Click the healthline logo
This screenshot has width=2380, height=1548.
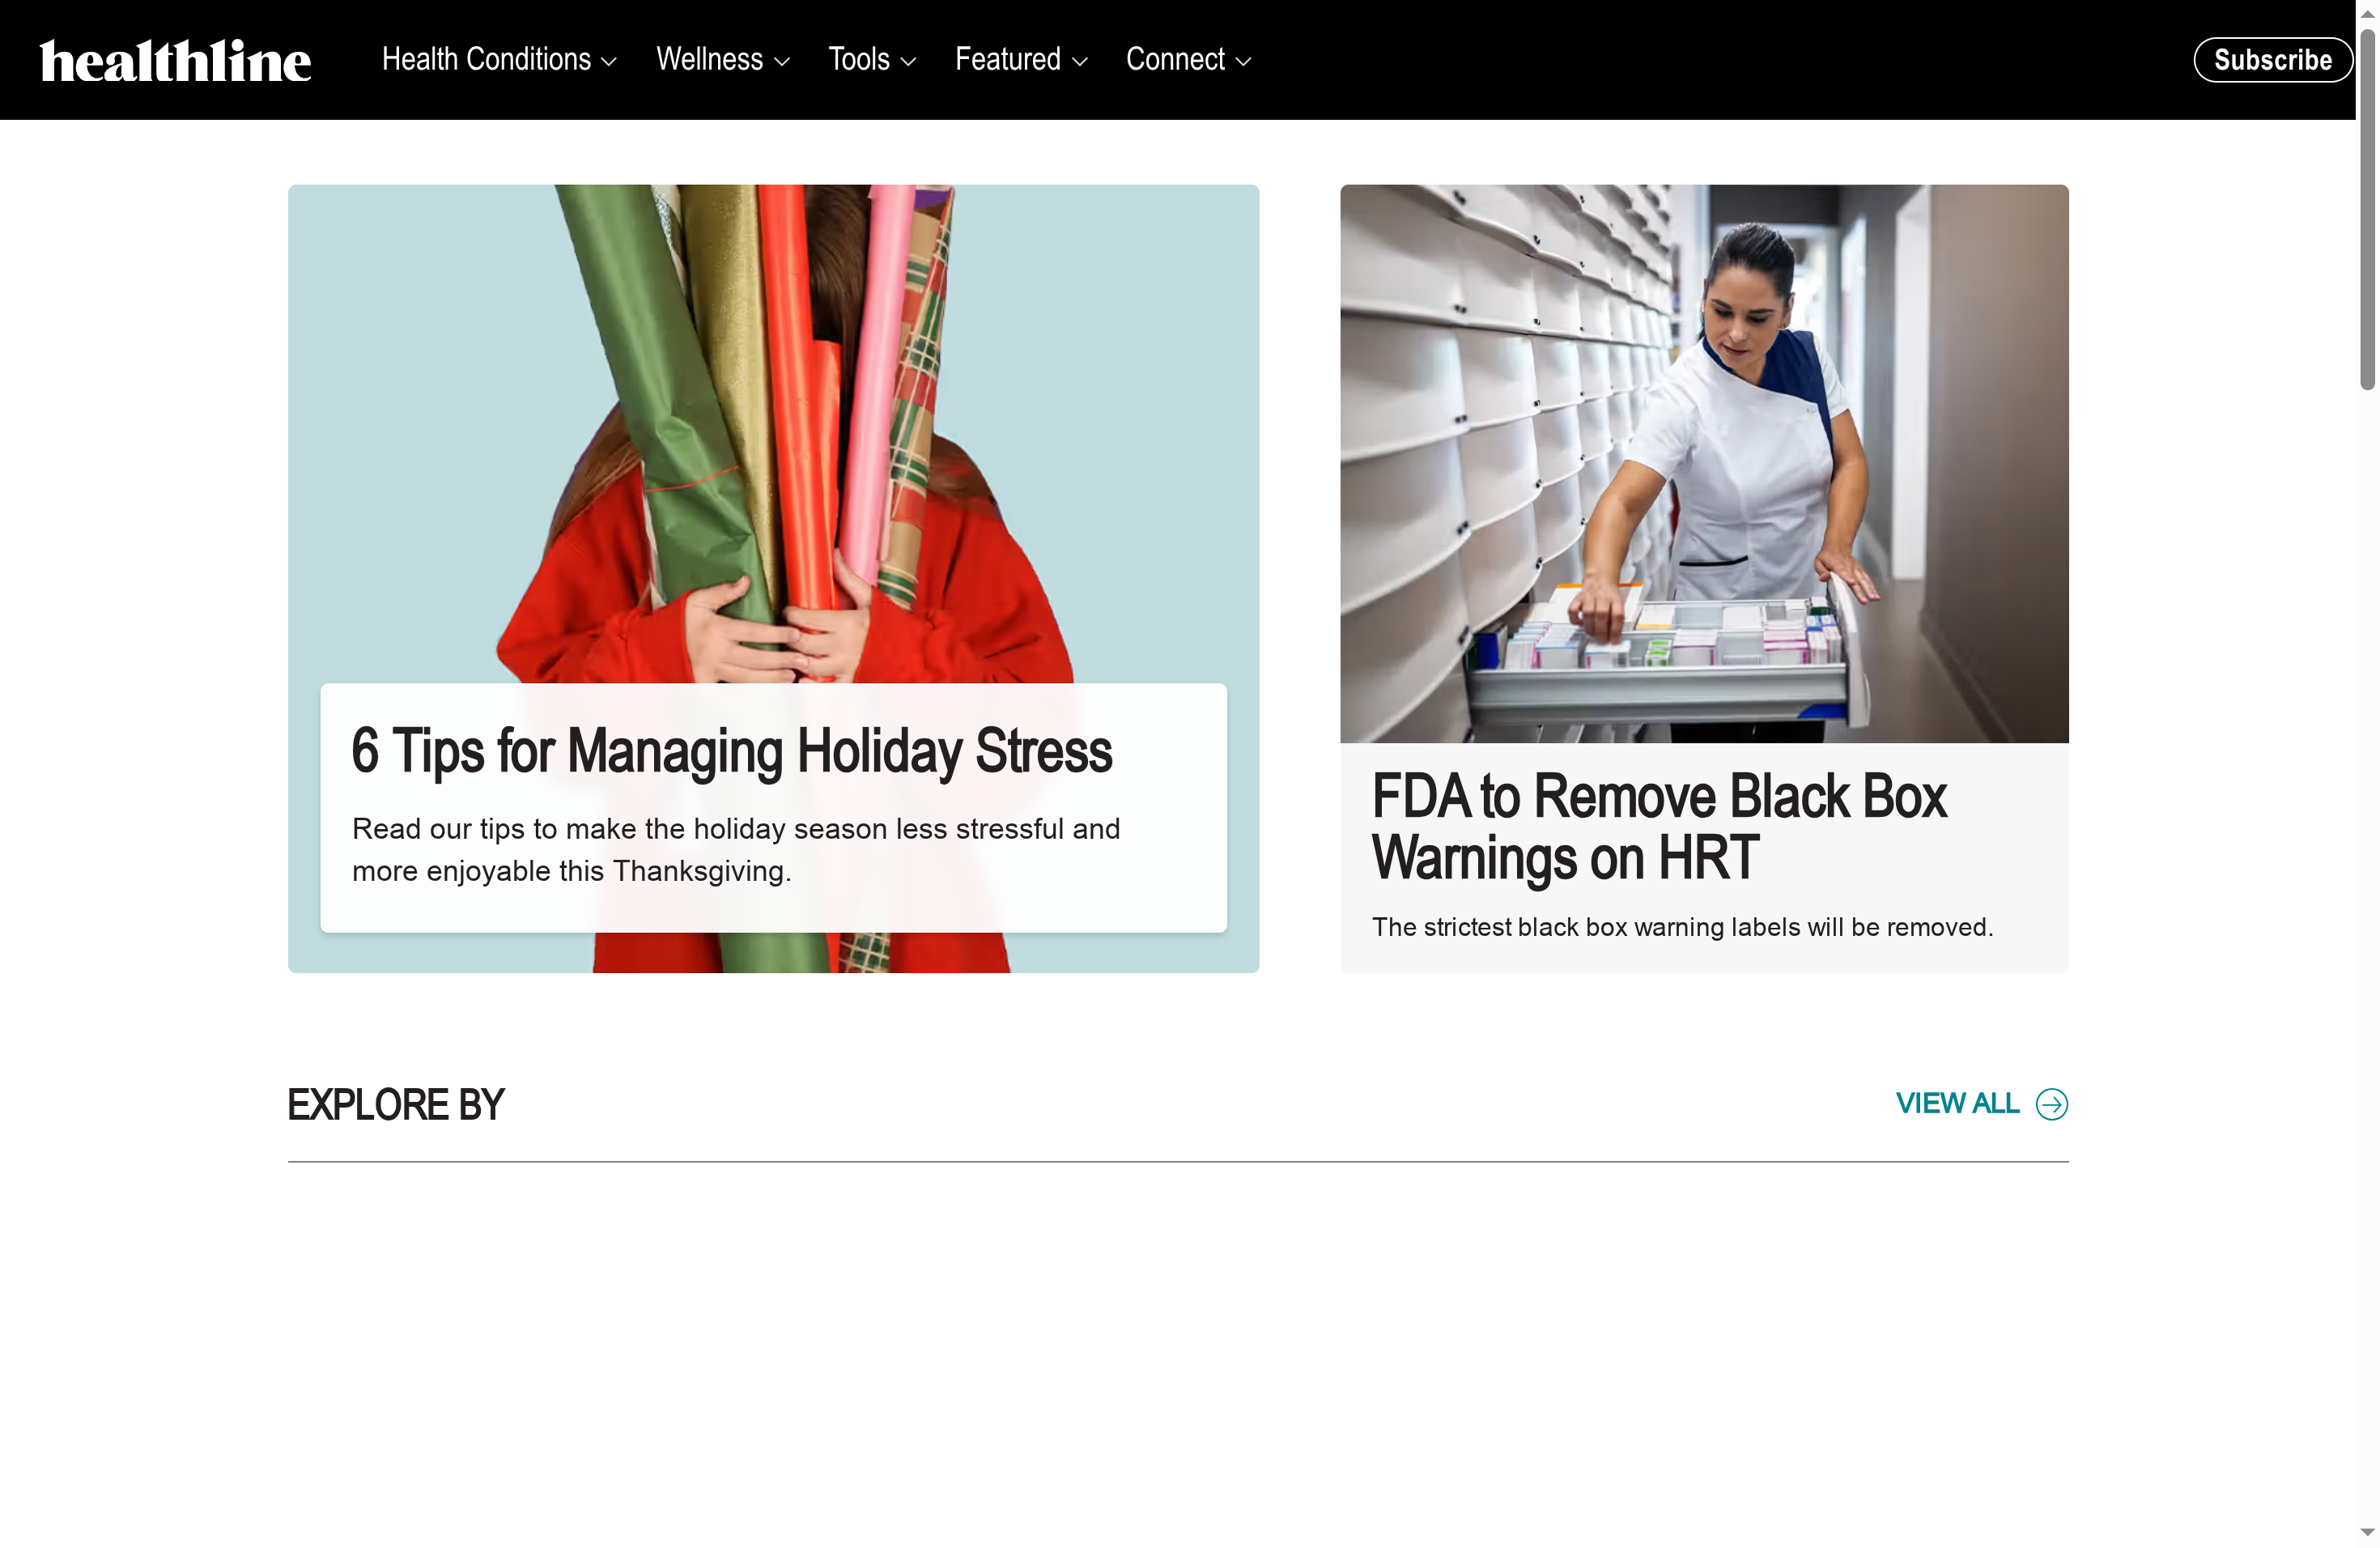click(175, 59)
